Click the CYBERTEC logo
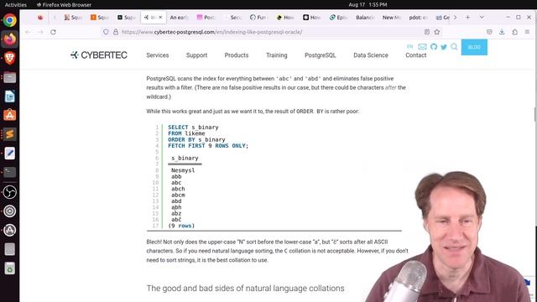The image size is (537, 302). (x=99, y=55)
